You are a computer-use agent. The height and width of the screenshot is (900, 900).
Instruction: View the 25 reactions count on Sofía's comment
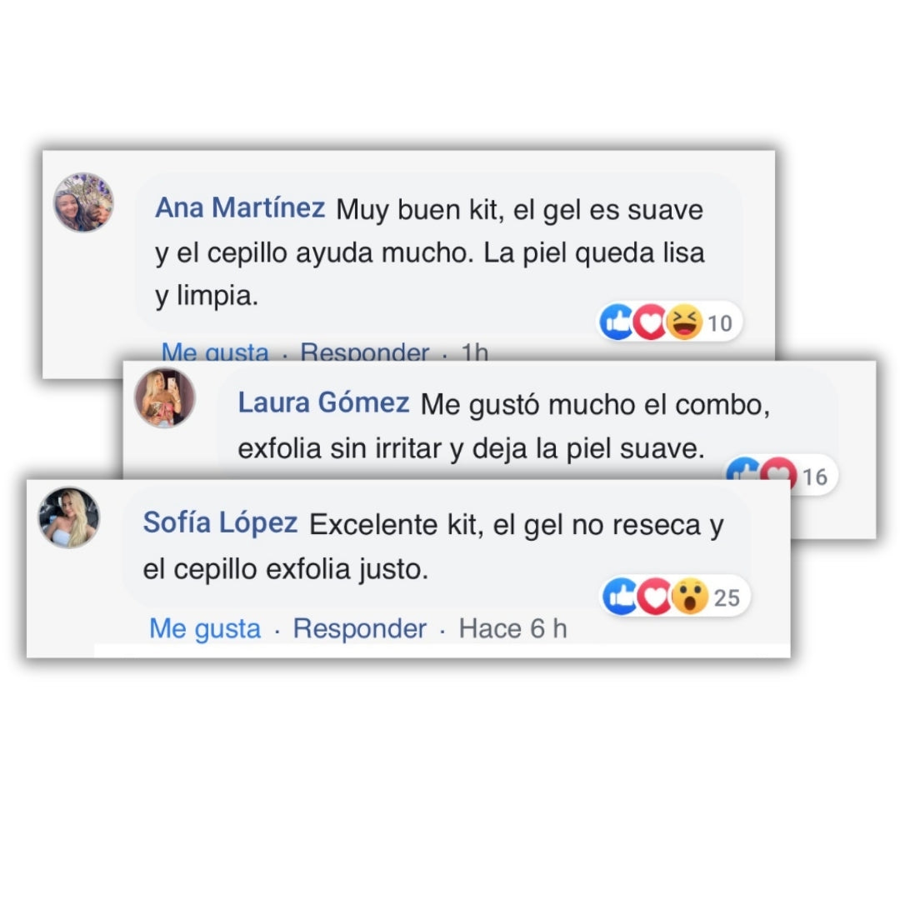tap(727, 598)
